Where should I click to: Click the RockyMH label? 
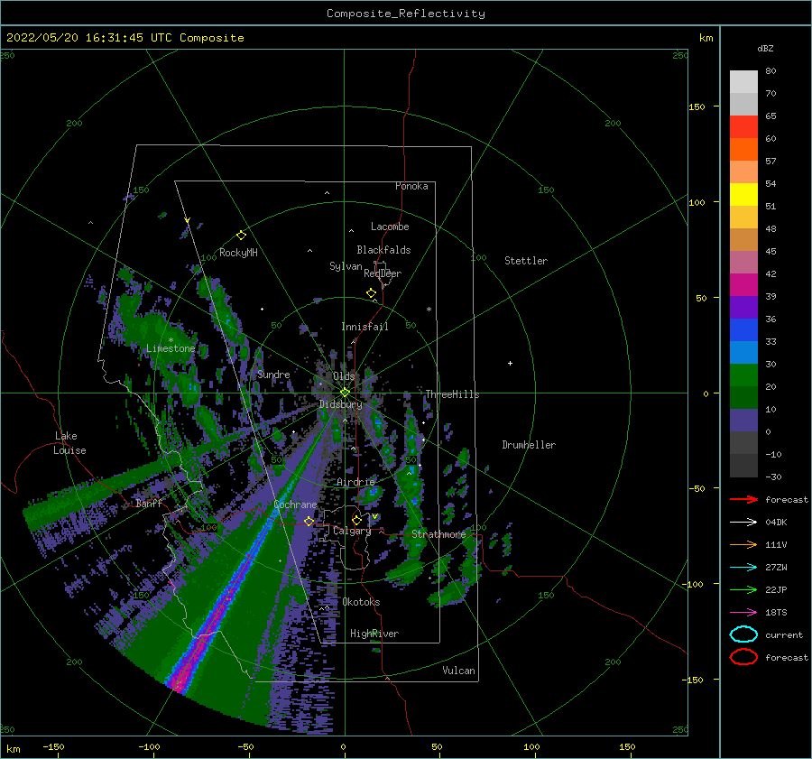click(238, 253)
